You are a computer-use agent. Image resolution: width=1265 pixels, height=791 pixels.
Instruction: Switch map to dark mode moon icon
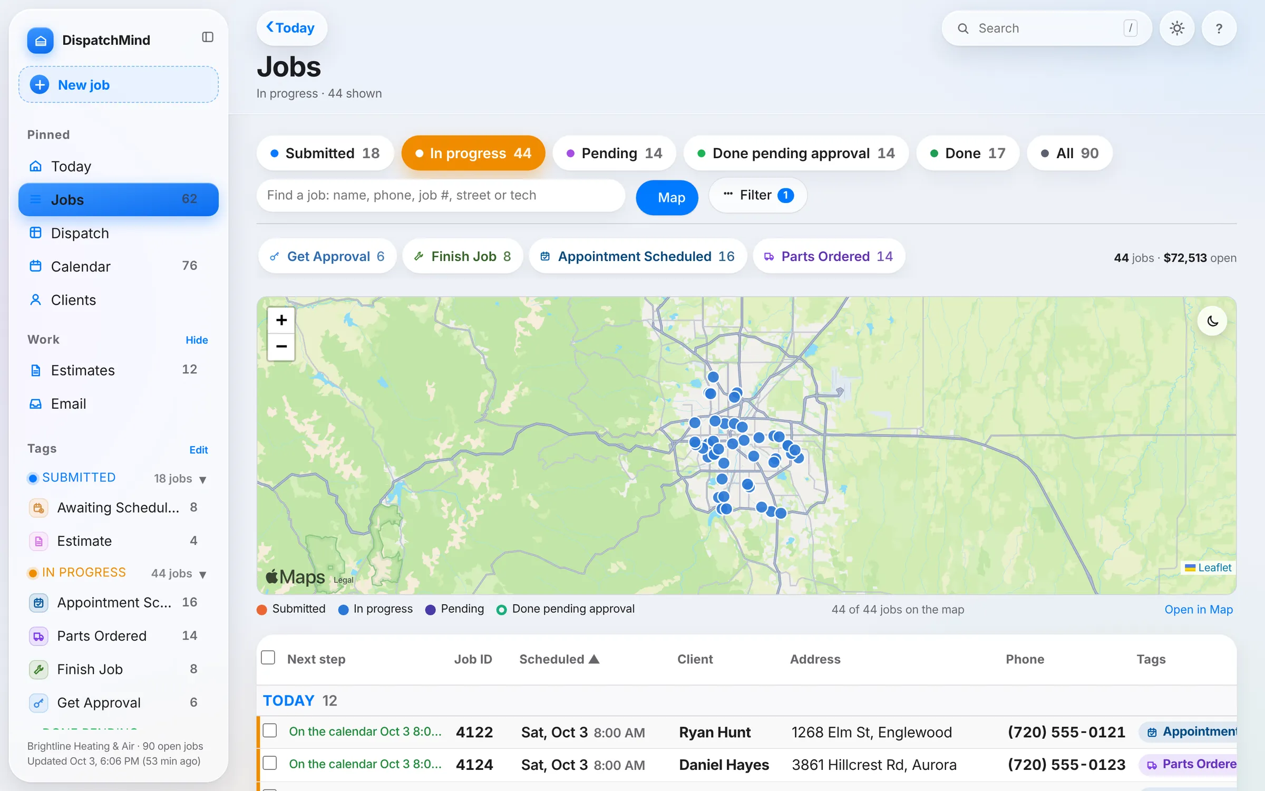coord(1212,321)
